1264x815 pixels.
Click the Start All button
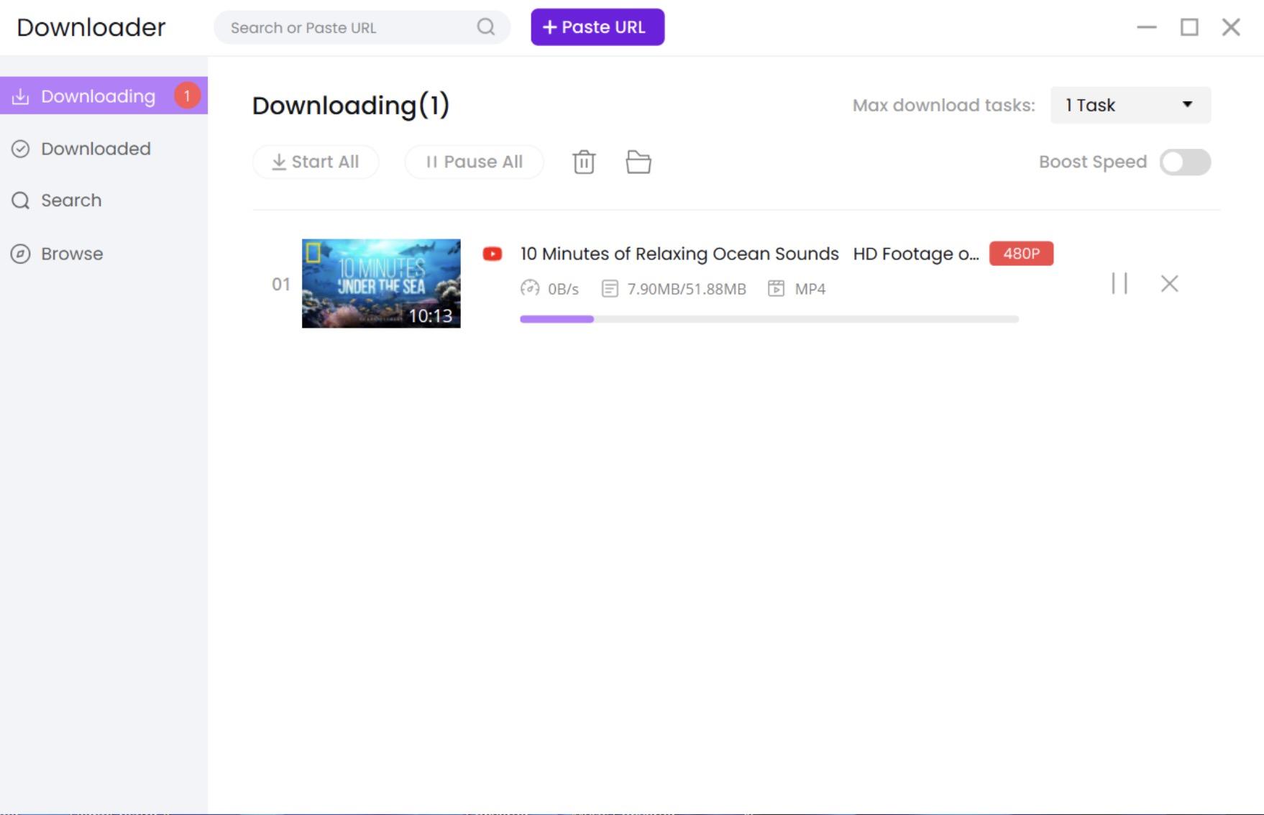(316, 162)
